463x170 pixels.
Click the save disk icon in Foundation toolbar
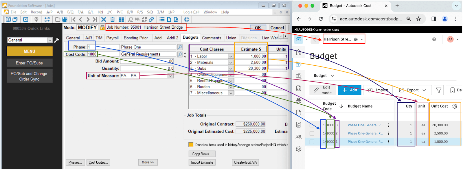[65, 19]
